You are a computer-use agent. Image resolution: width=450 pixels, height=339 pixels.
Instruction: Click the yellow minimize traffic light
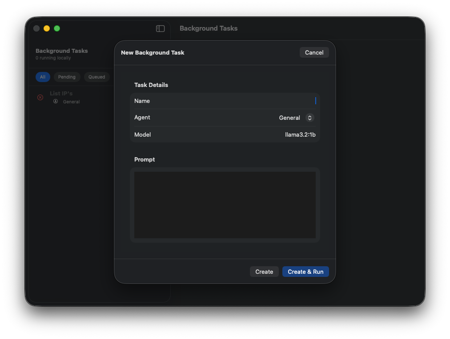(x=46, y=28)
